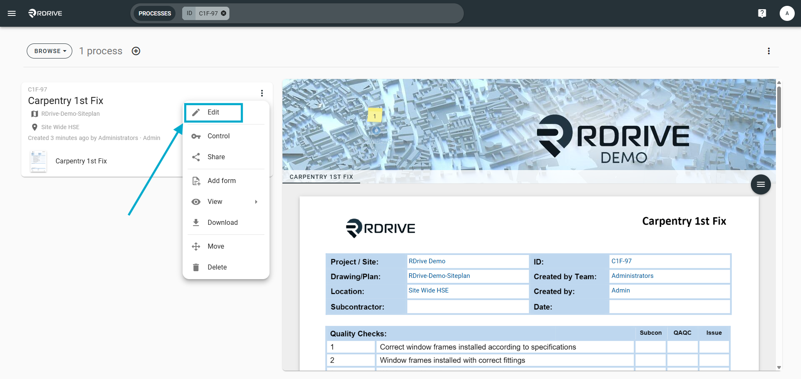Tick Subcon cell for quality check 2
The height and width of the screenshot is (379, 801).
click(x=651, y=360)
